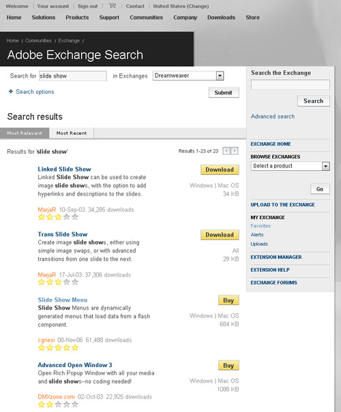Open Extension Help link
Image resolution: width=341 pixels, height=412 pixels.
point(270,270)
